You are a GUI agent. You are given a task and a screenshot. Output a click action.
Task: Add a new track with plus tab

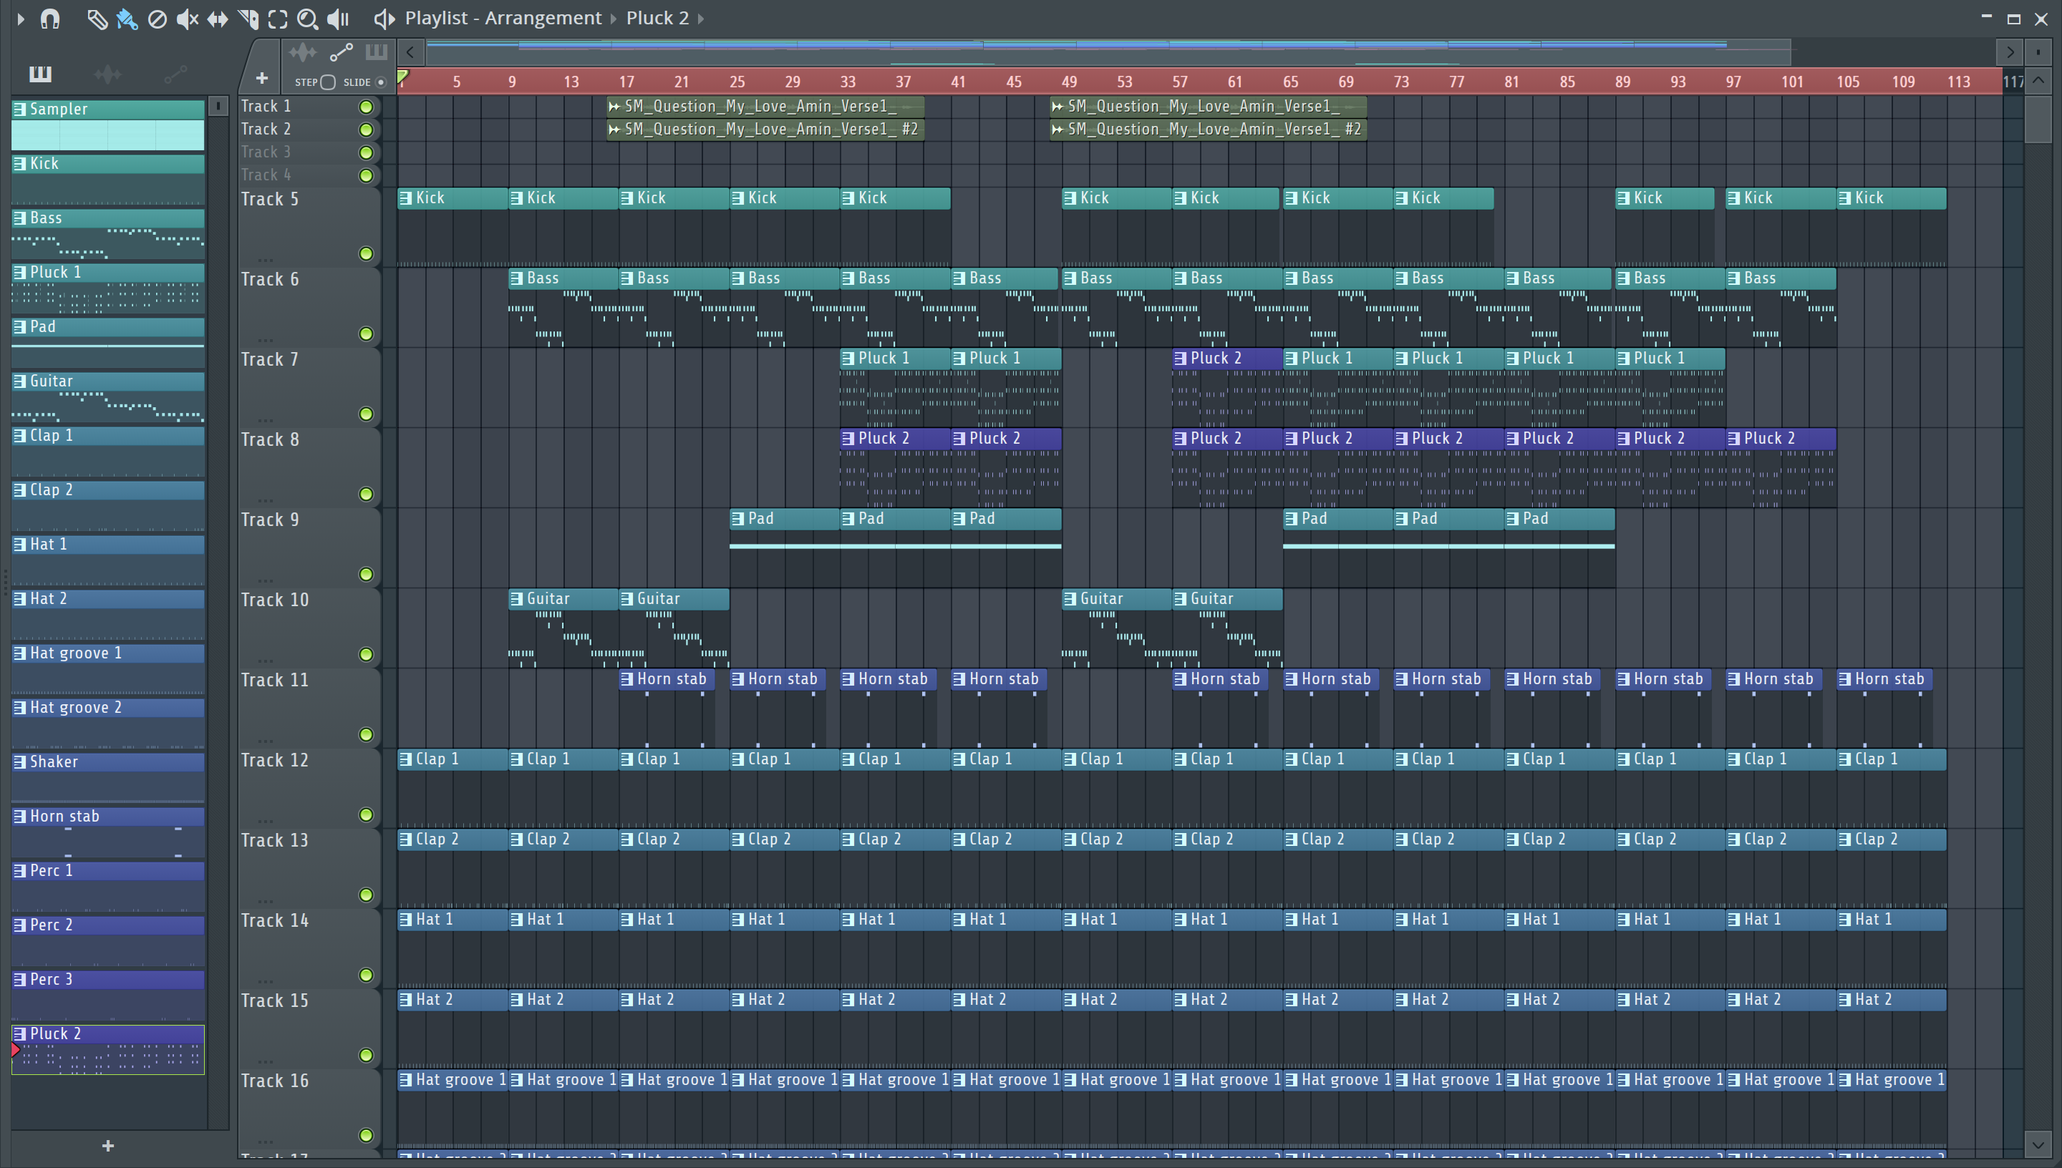pyautogui.click(x=261, y=78)
